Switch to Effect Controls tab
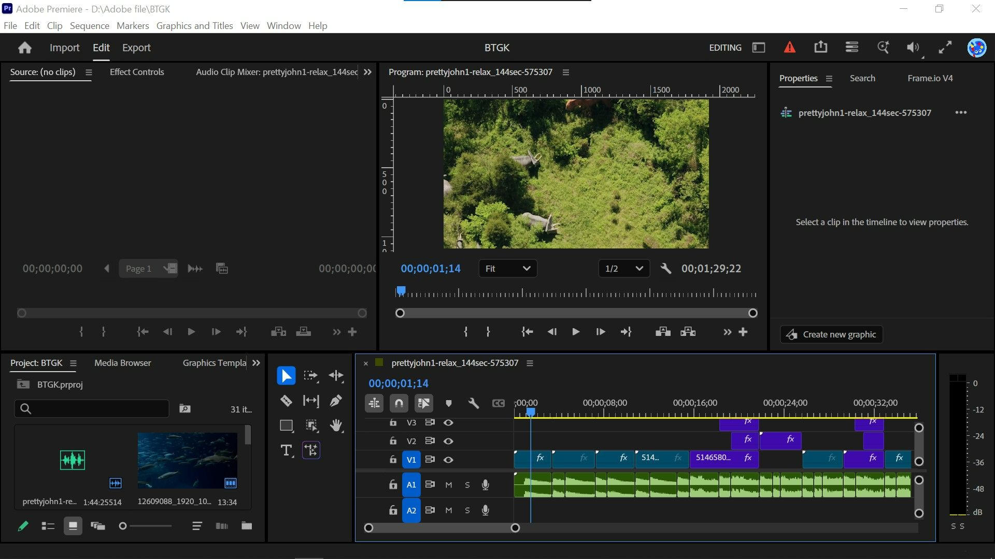 (x=137, y=72)
